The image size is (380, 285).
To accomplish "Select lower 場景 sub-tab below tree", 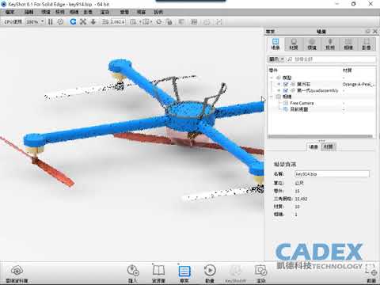I will (313, 146).
